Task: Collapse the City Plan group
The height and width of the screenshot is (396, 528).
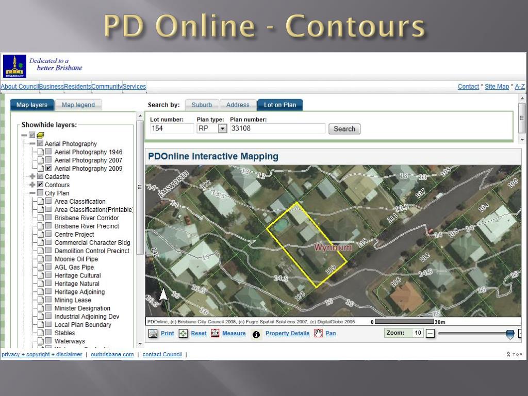Action: 32,193
